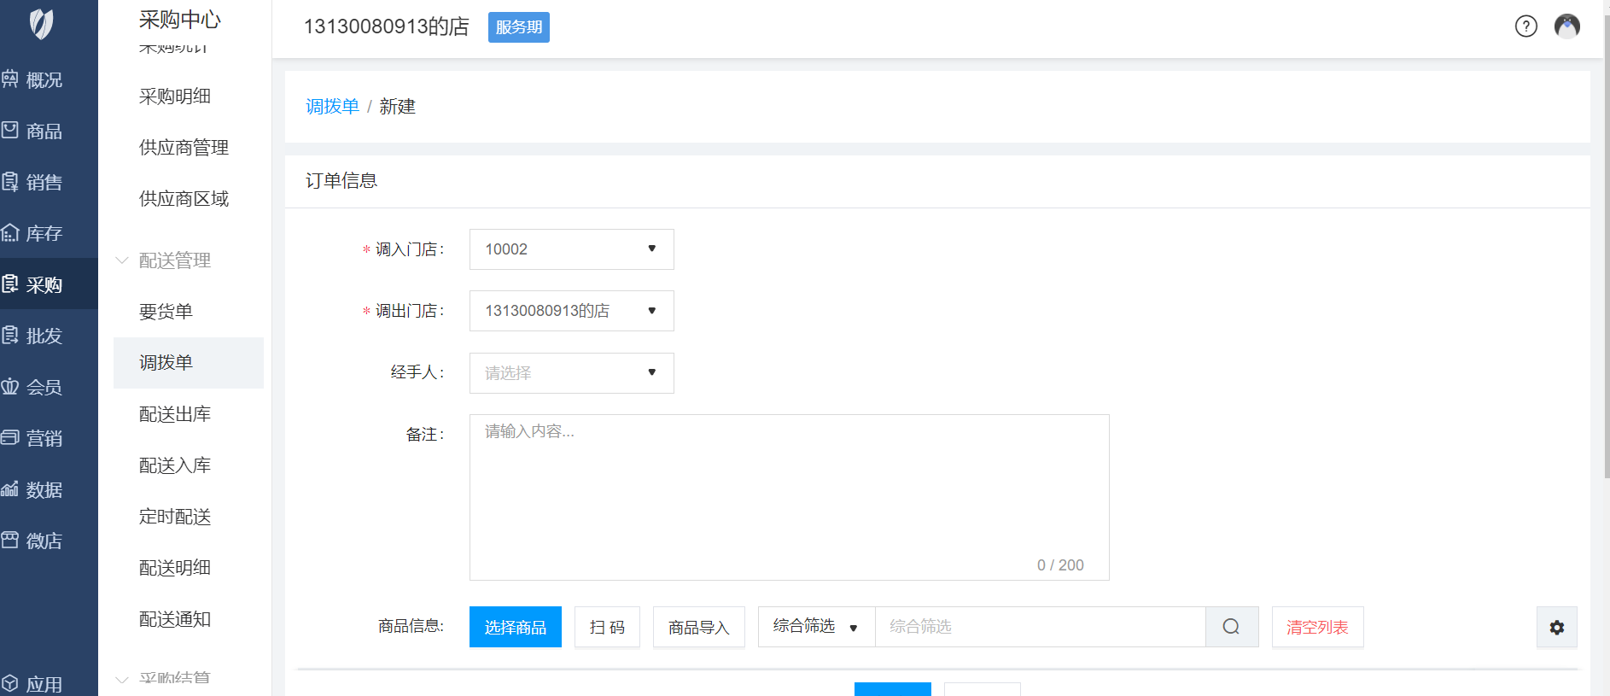
Task: Click the blue 选择商品 button
Action: click(515, 627)
